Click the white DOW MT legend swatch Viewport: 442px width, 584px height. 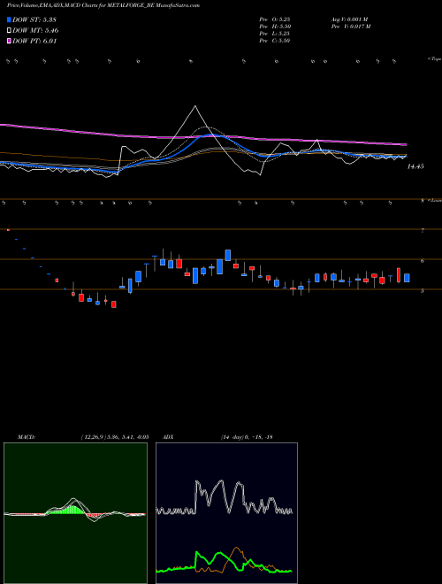pyautogui.click(x=9, y=31)
